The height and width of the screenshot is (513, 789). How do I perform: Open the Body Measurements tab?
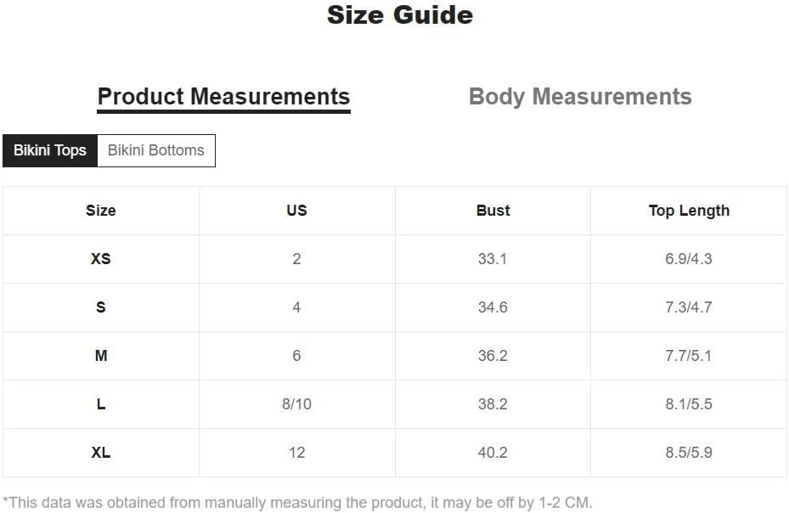pos(580,97)
